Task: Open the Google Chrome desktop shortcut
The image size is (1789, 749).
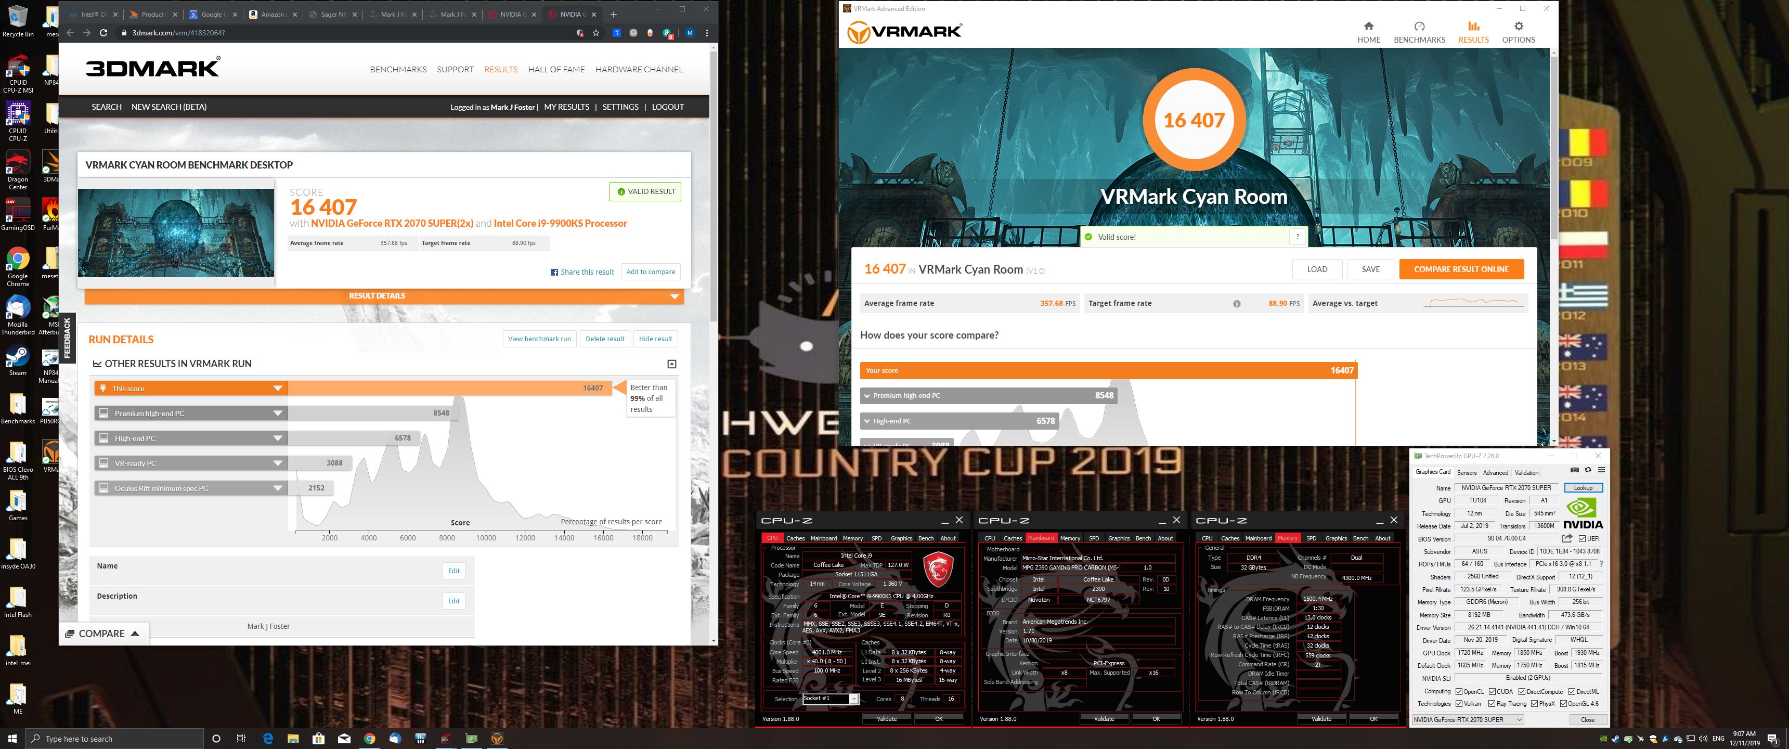Action: pyautogui.click(x=17, y=267)
